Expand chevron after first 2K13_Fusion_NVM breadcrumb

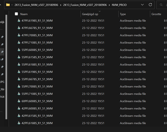61,5
